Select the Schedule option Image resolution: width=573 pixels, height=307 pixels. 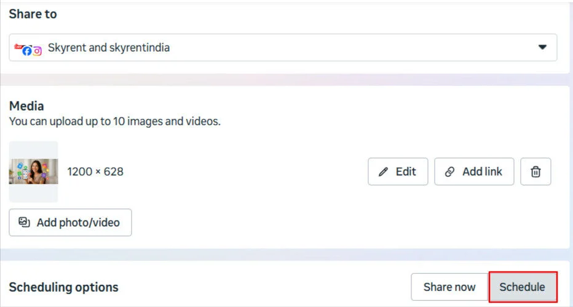click(522, 287)
